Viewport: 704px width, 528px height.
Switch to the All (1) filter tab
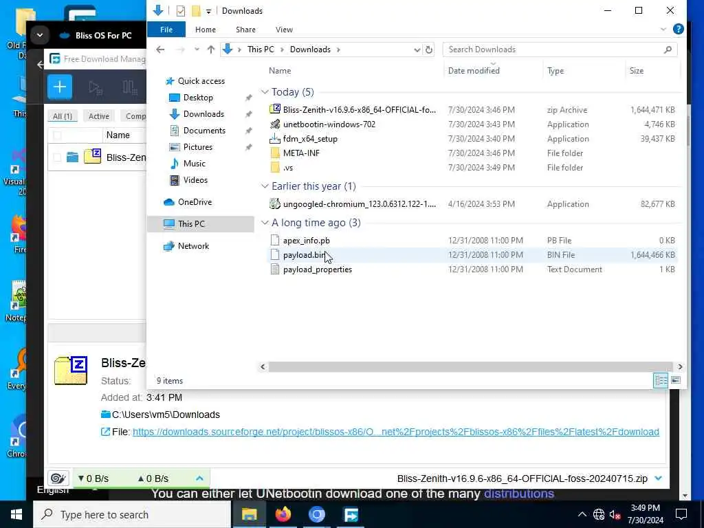pyautogui.click(x=63, y=116)
